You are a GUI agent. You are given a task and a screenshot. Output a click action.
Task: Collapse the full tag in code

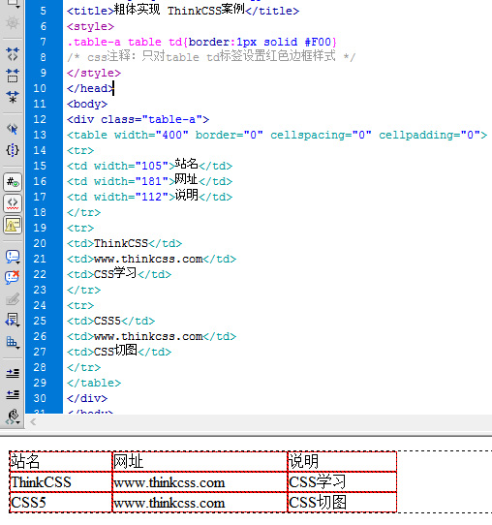(x=13, y=53)
